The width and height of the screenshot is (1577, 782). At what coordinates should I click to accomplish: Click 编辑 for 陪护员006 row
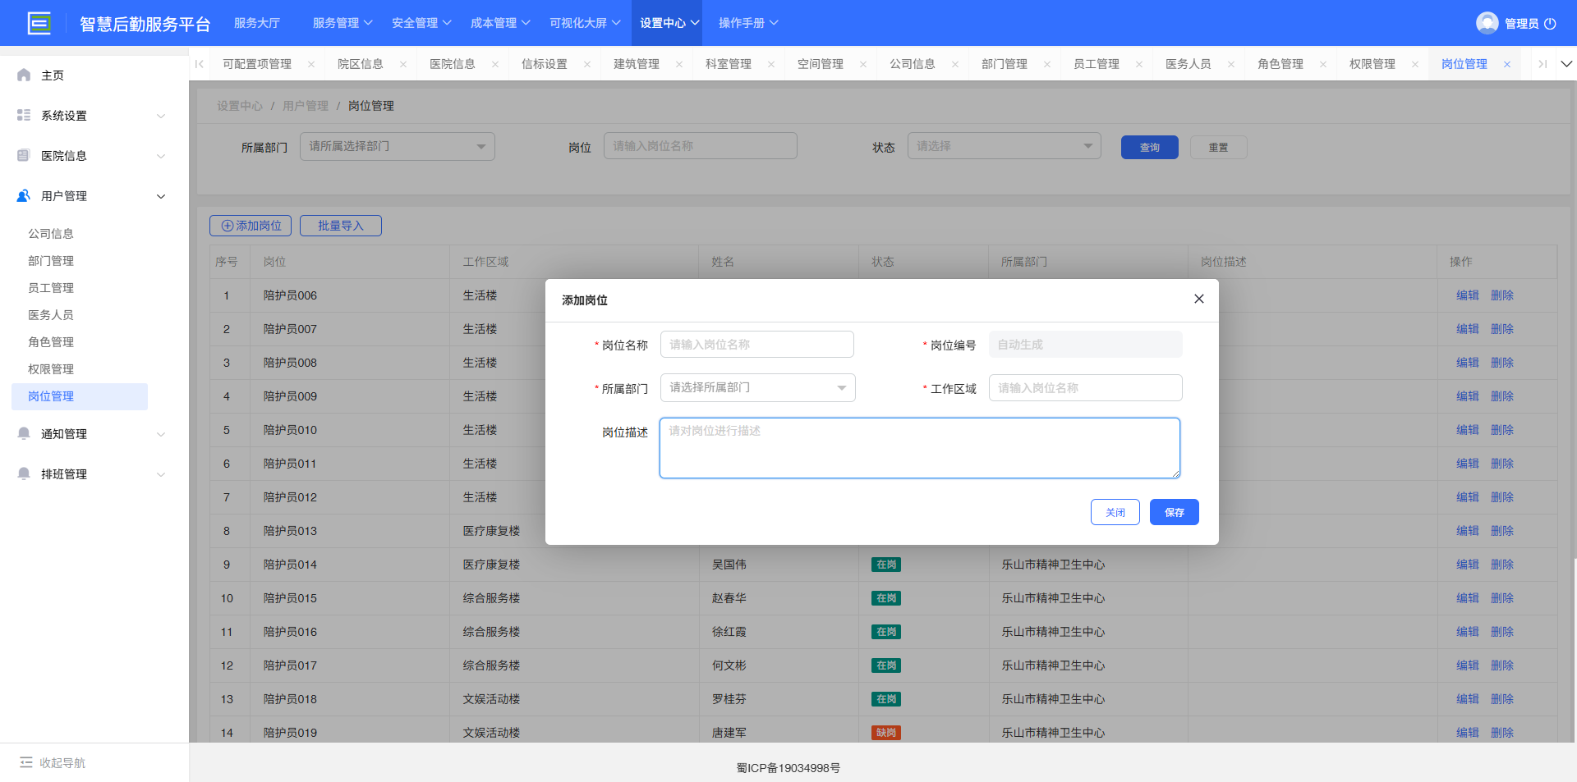click(1468, 295)
